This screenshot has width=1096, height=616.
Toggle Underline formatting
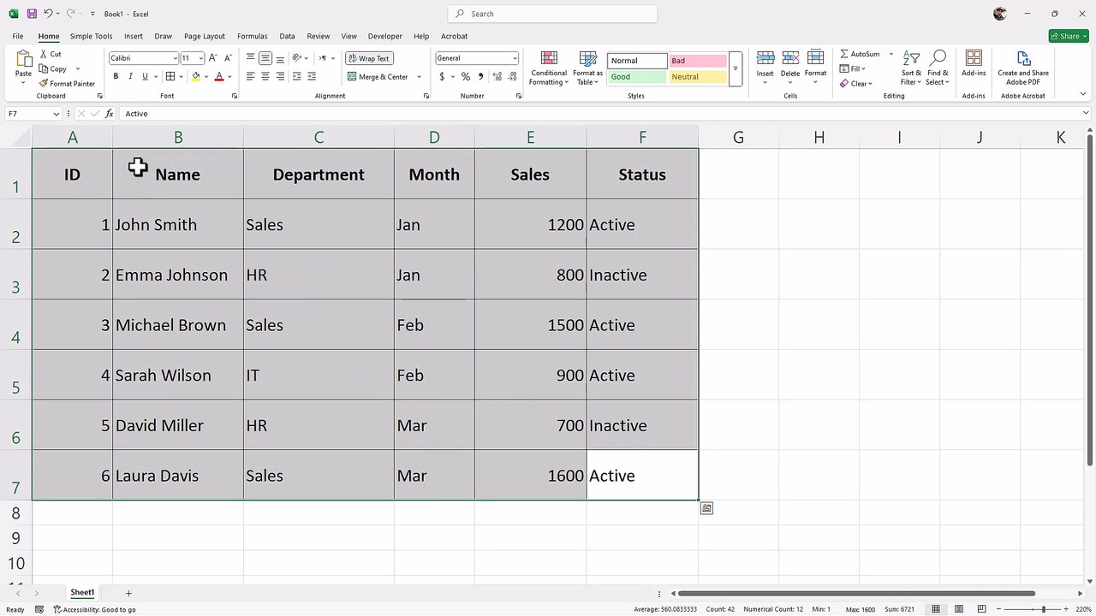(145, 76)
